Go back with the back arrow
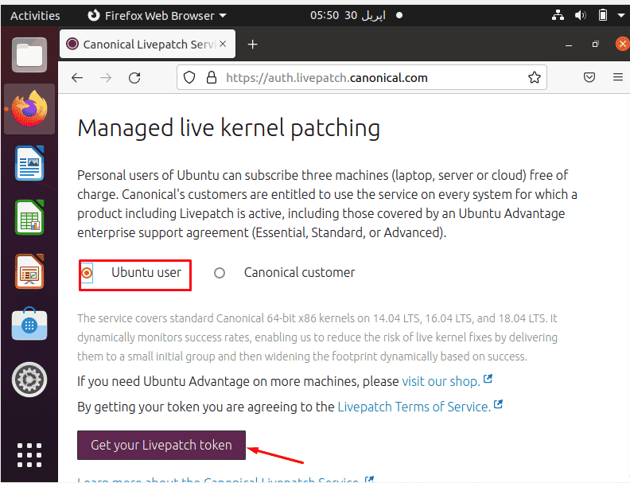The width and height of the screenshot is (630, 483). [77, 77]
